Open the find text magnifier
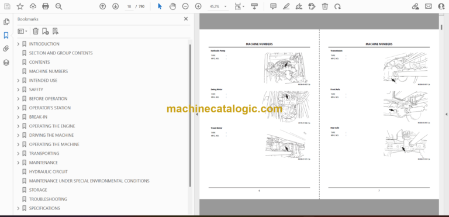The width and height of the screenshot is (449, 217). (x=58, y=6)
